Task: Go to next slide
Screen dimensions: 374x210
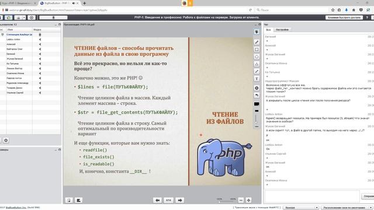Action: (179, 200)
